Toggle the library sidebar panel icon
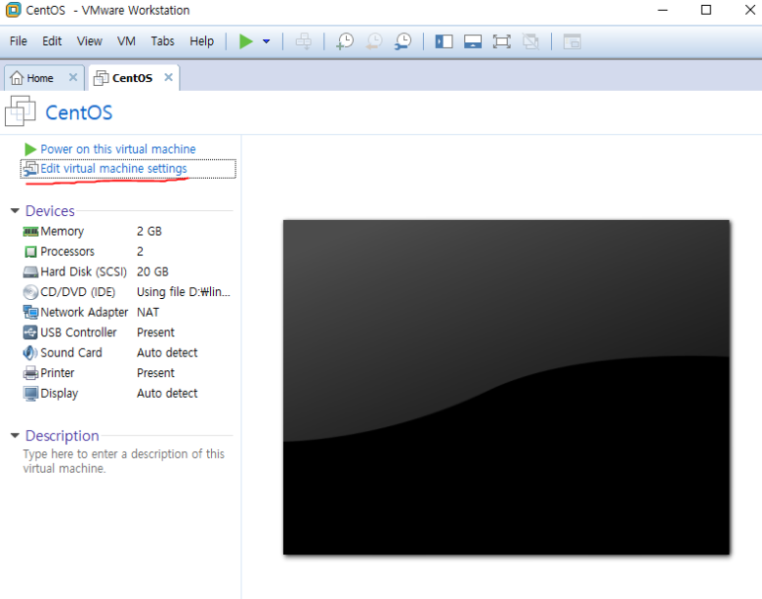Viewport: 762px width, 599px height. tap(444, 41)
